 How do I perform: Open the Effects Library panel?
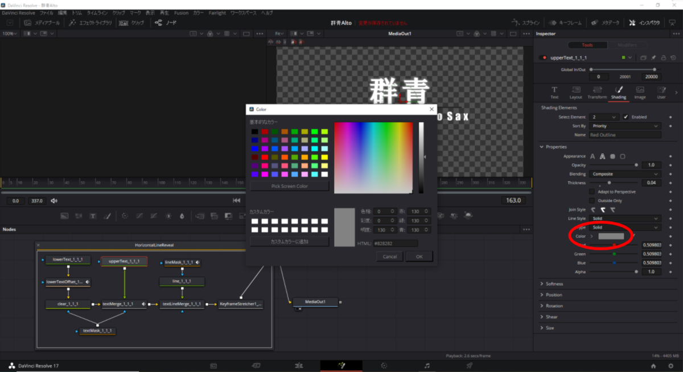(x=89, y=23)
